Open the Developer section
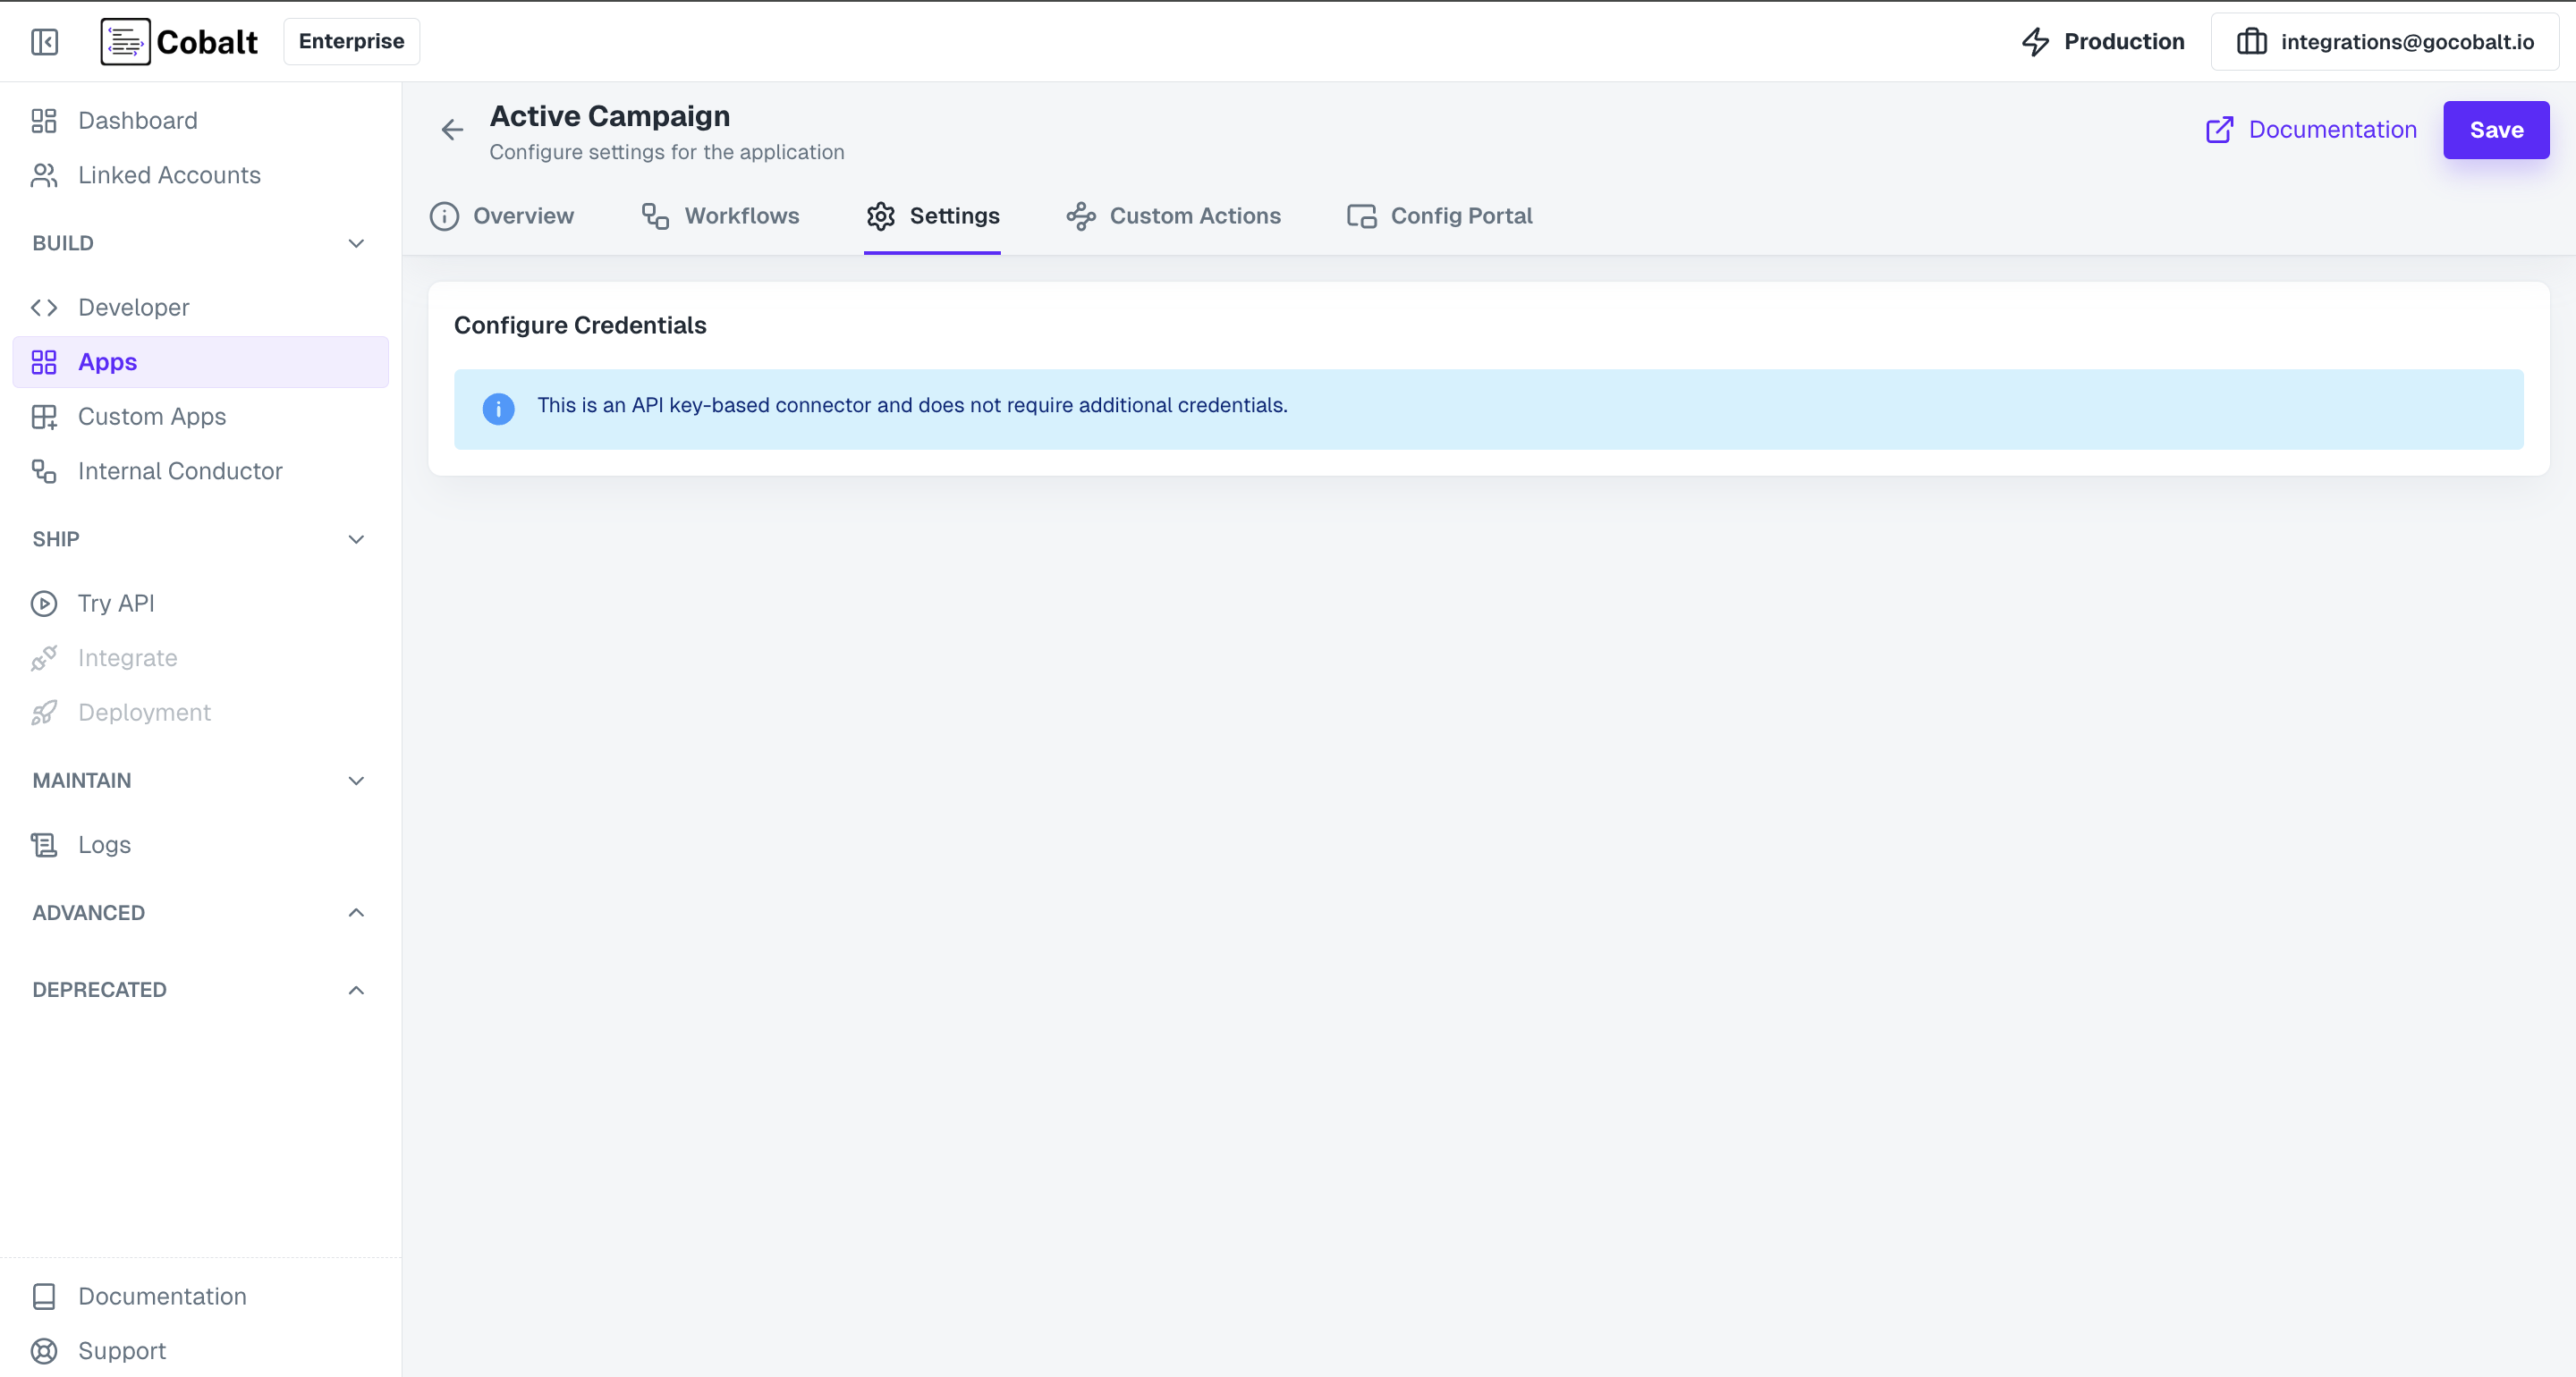This screenshot has width=2576, height=1377. click(x=133, y=308)
